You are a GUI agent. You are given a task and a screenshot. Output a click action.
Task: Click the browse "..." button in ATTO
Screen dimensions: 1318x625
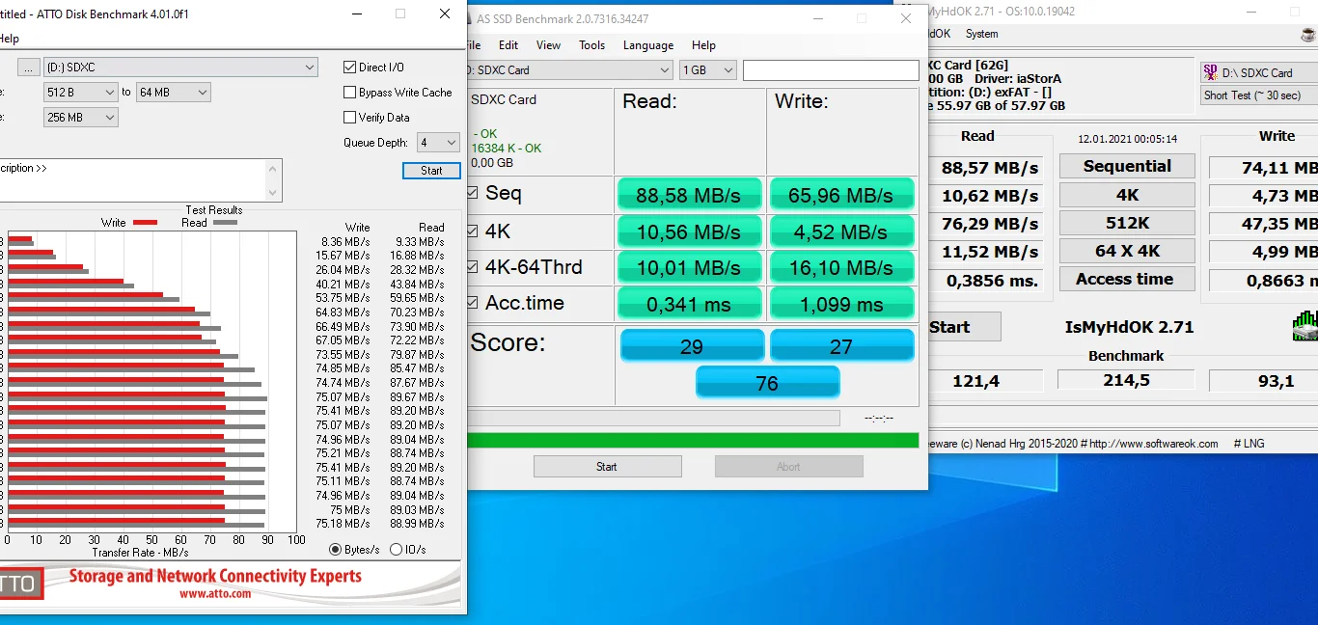pyautogui.click(x=29, y=68)
